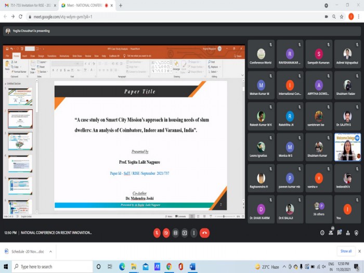Click the Show all downloads button
Screen dimensions: 364x273
point(346,251)
